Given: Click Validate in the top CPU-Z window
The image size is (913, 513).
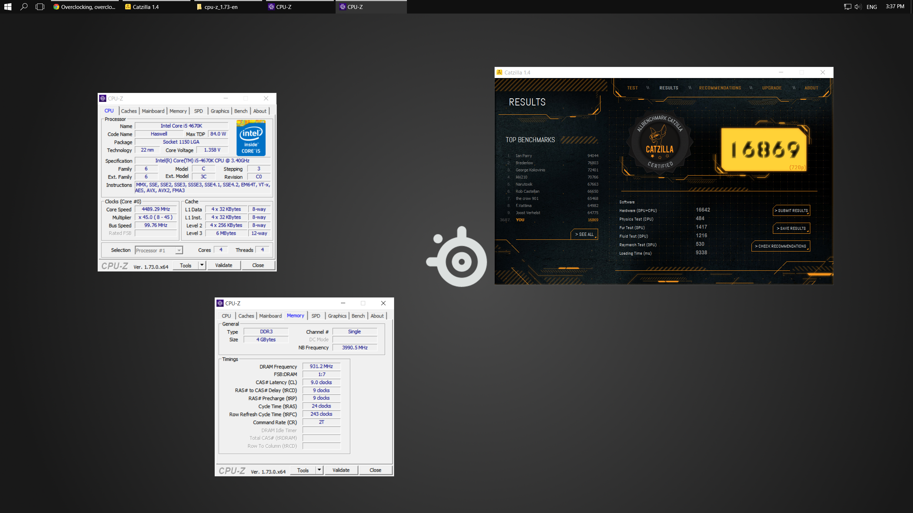Looking at the screenshot, I should pyautogui.click(x=224, y=265).
